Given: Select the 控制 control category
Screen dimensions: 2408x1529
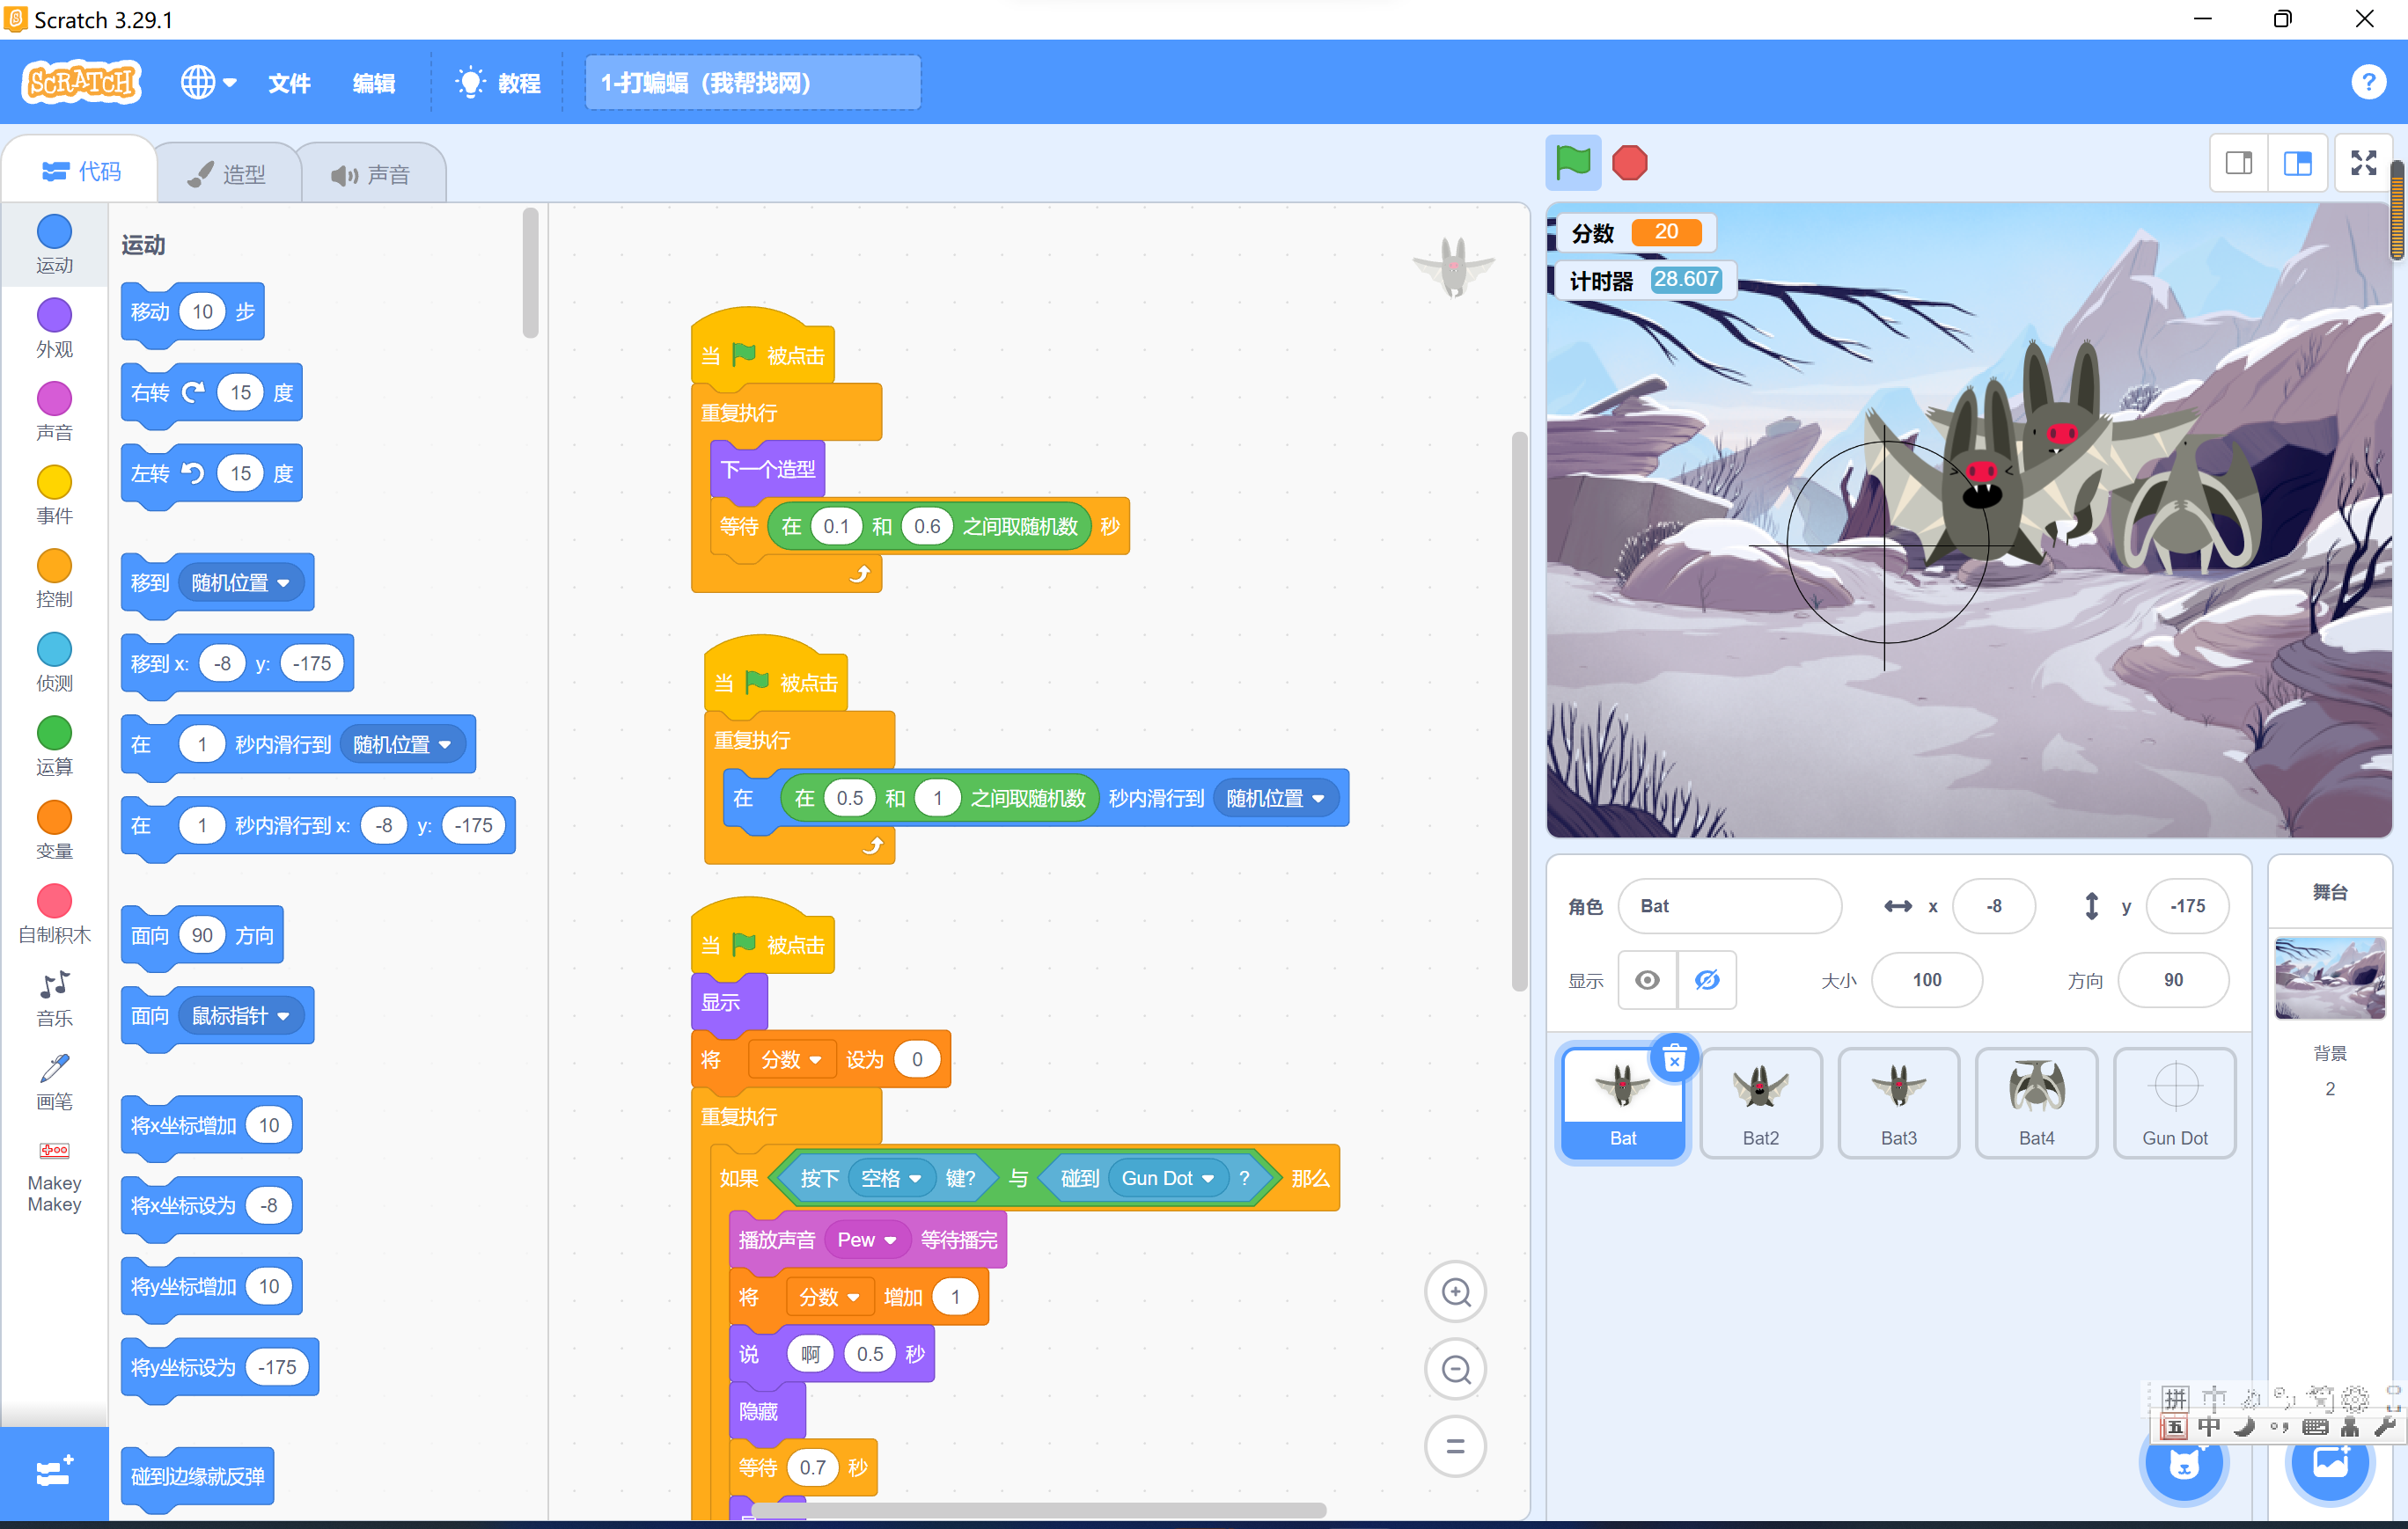Looking at the screenshot, I should point(54,580).
